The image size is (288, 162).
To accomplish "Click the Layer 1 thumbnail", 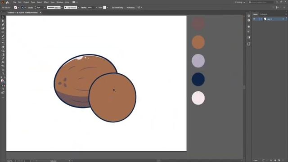I will (x=265, y=19).
